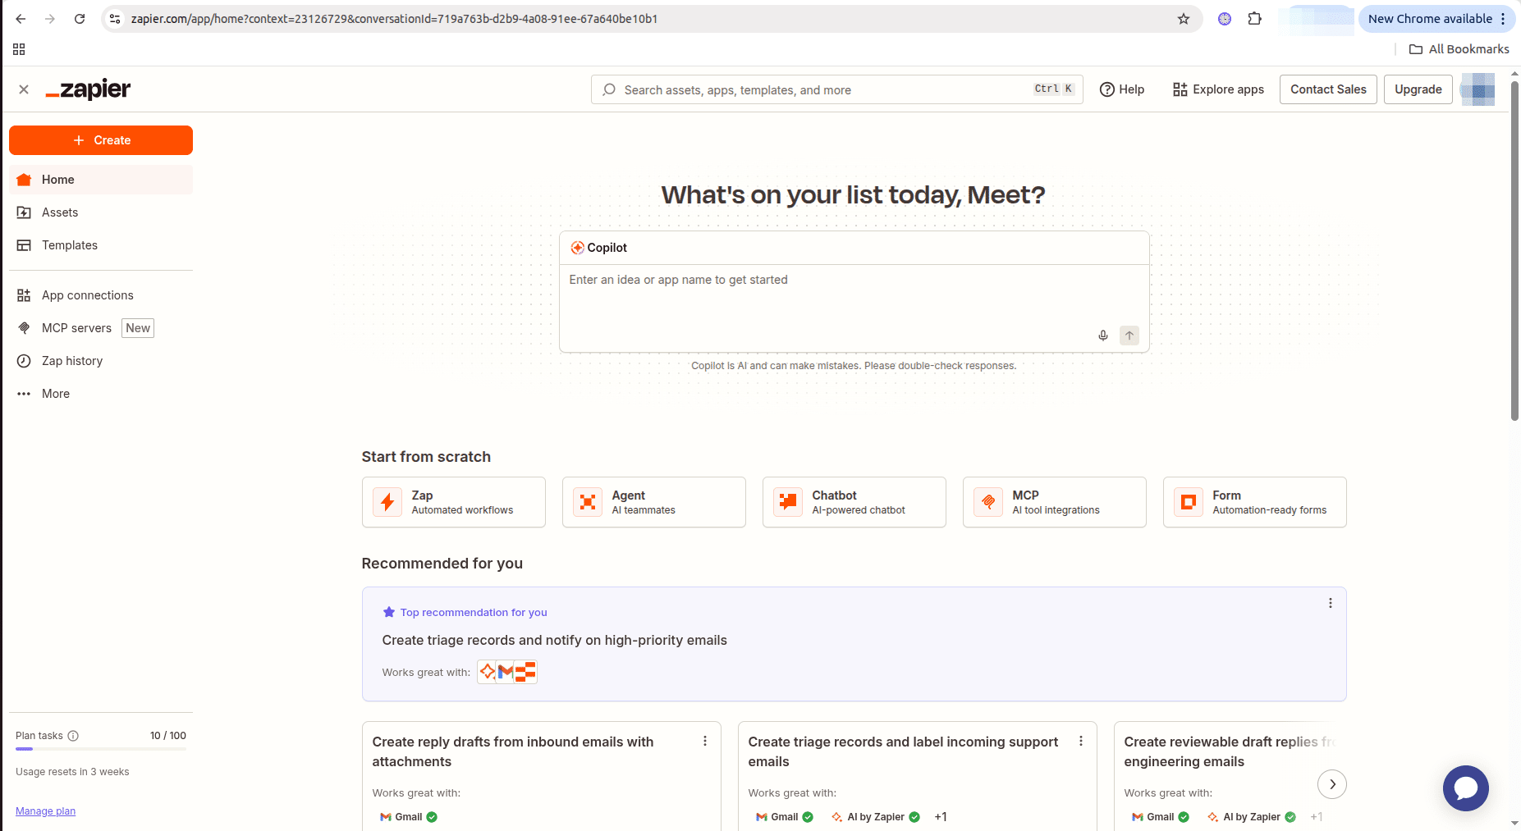Open the Manage plan link

tap(45, 811)
